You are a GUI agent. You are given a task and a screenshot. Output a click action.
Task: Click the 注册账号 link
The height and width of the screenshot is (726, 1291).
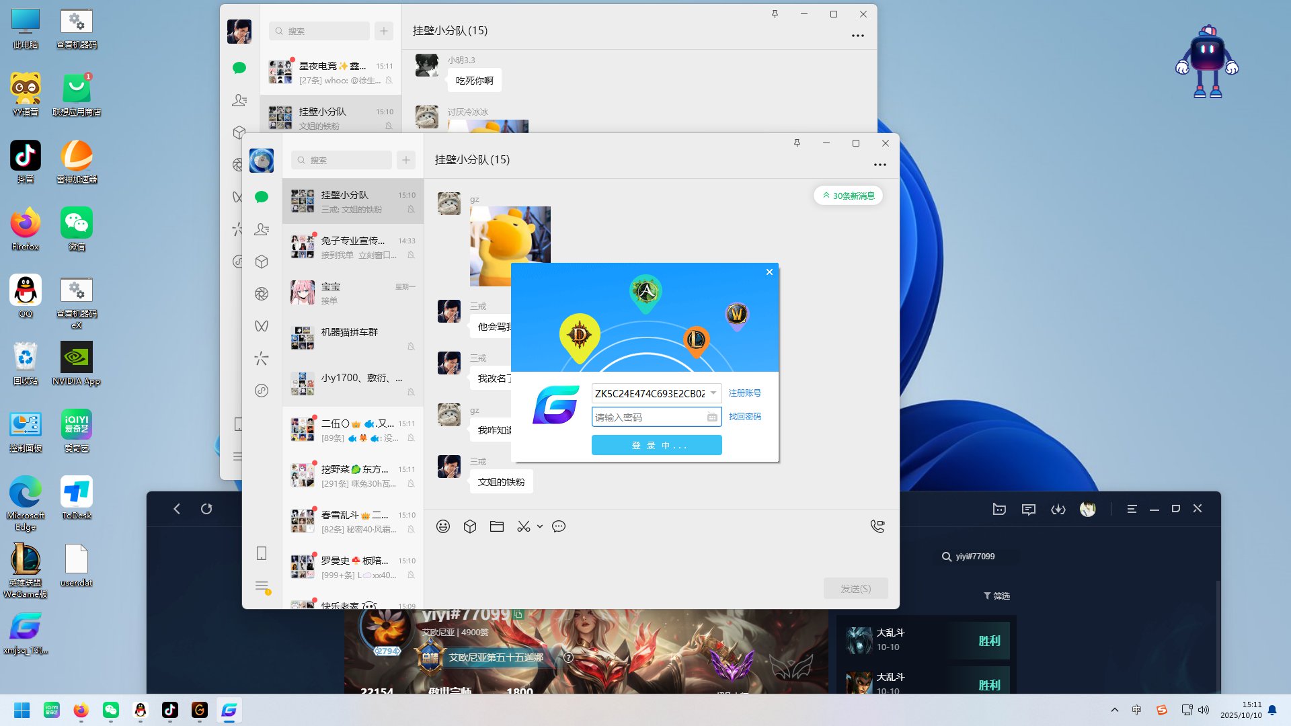click(744, 393)
